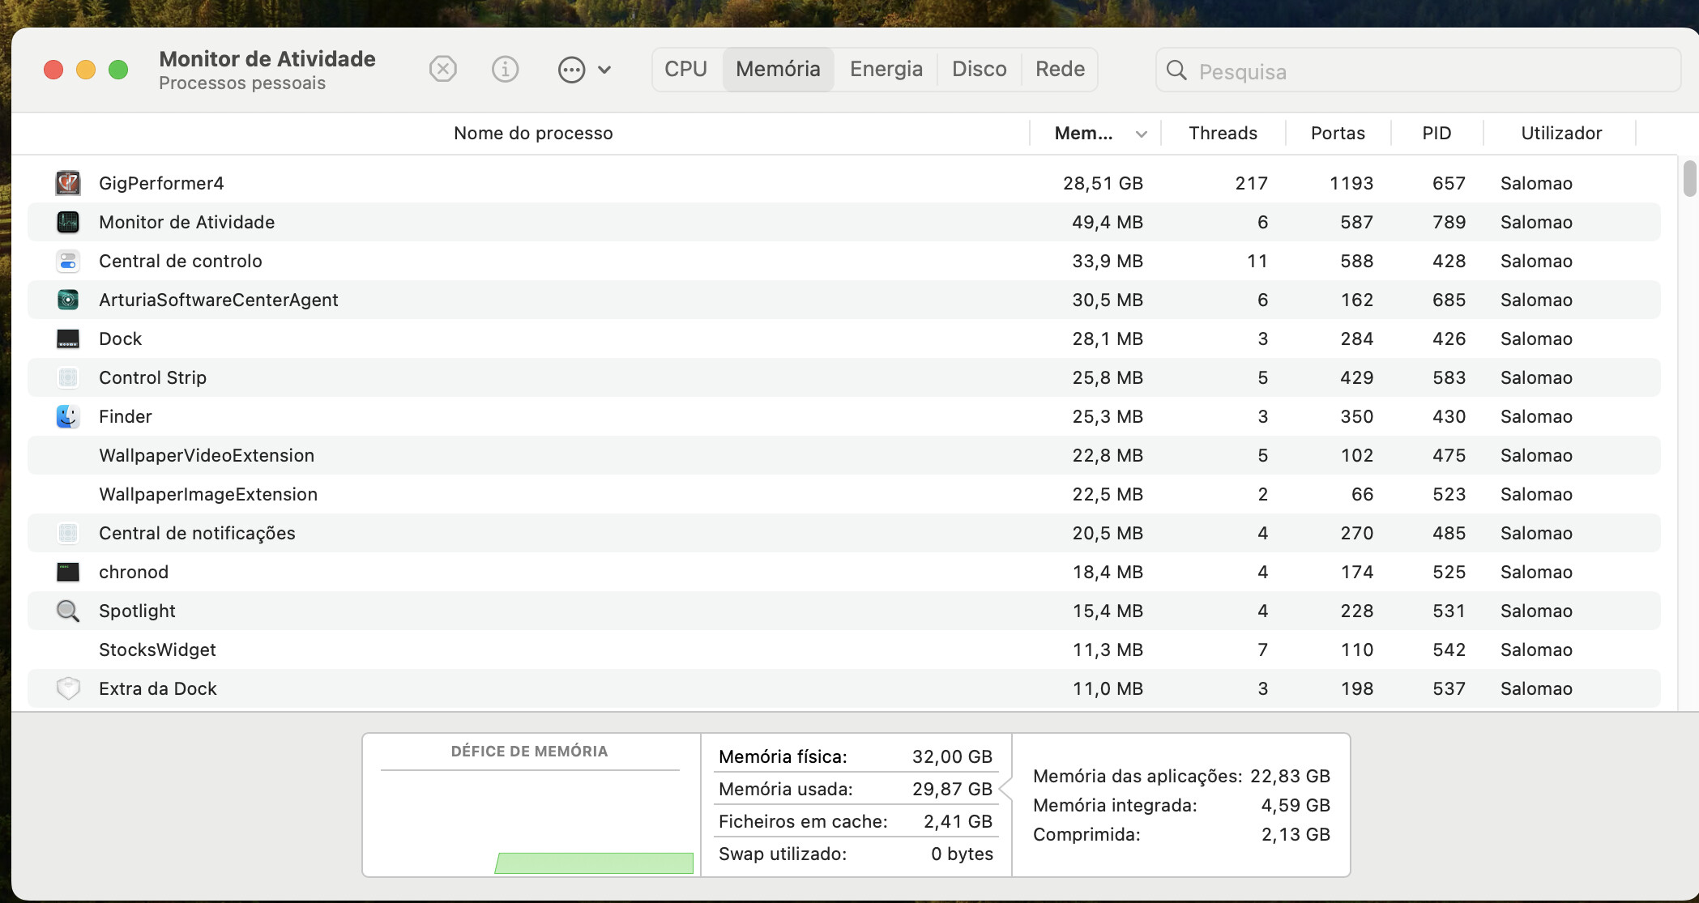Click Comprimida value 2,13 GB
Screen dimensions: 1699x903
point(1296,834)
